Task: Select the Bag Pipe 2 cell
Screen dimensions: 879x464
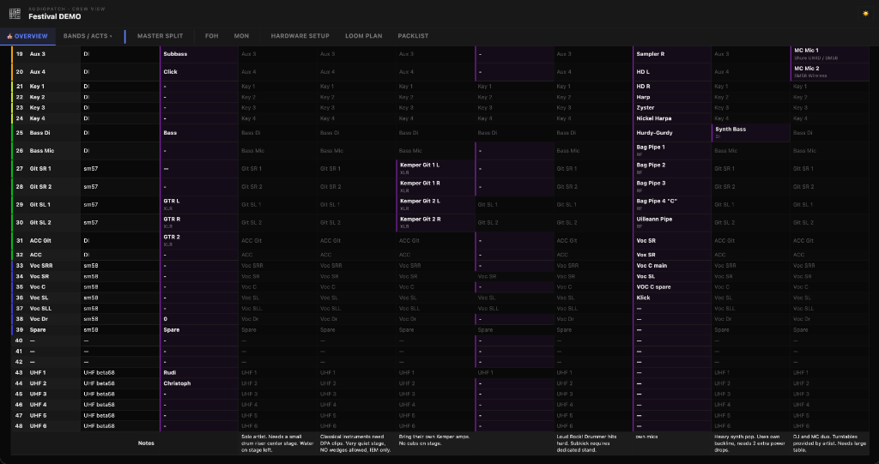Action: pyautogui.click(x=672, y=169)
